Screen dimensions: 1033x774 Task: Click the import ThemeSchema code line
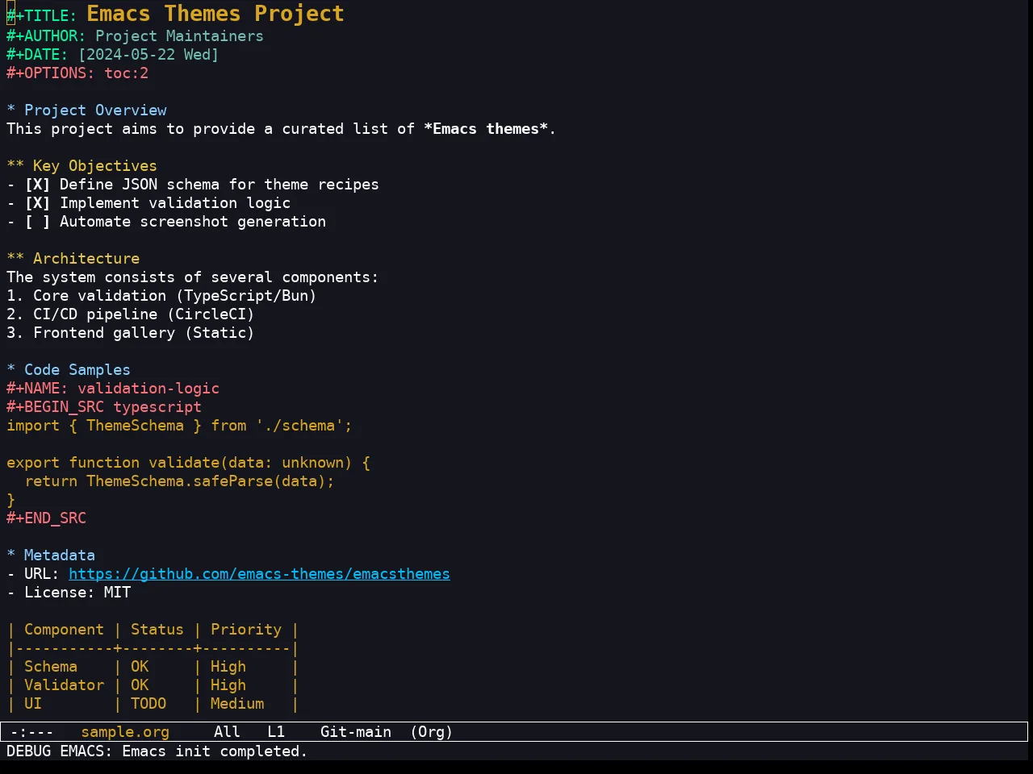179,426
